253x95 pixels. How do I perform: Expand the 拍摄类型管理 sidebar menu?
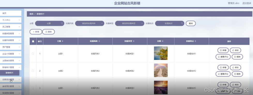tap(11, 33)
